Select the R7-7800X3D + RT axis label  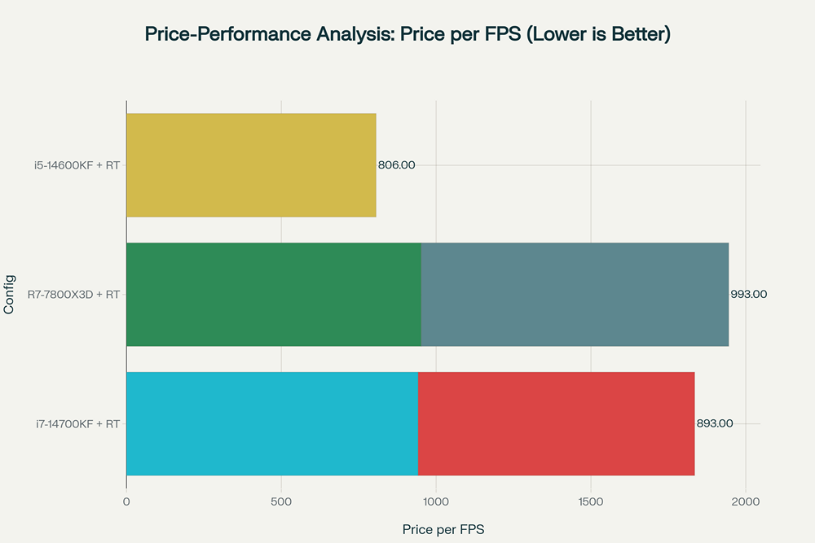(x=73, y=295)
